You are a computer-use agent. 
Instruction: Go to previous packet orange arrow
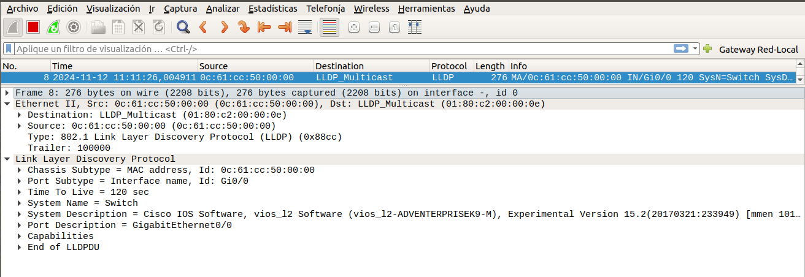tap(203, 27)
